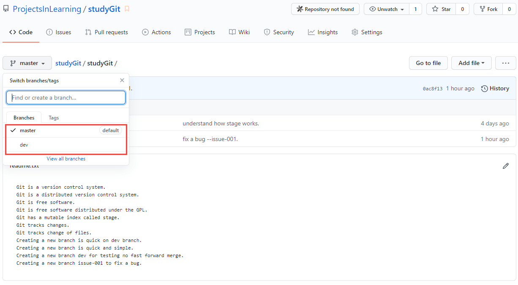This screenshot has width=518, height=285.
Task: Switch to the dev branch
Action: 66,145
